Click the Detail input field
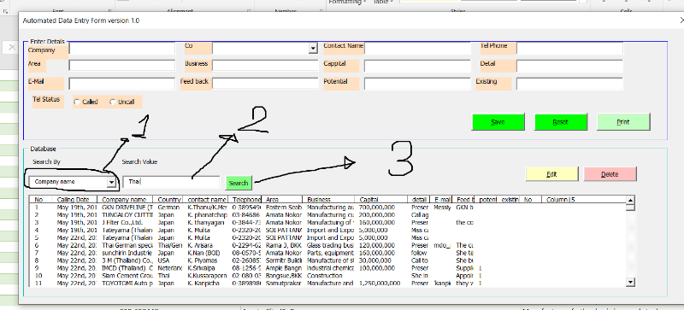 tap(569, 66)
